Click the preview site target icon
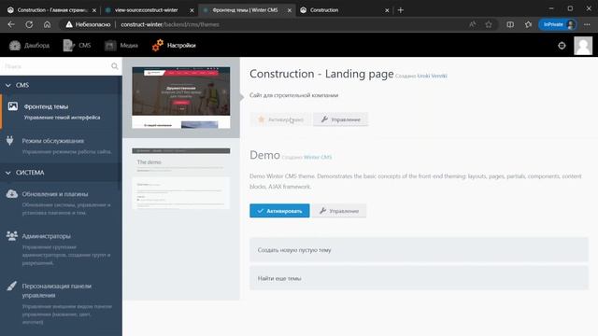Screen dimensions: 598x336 (562, 46)
